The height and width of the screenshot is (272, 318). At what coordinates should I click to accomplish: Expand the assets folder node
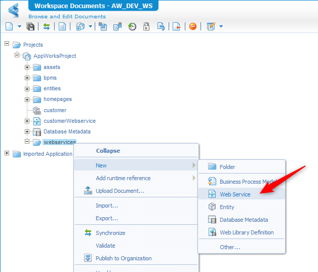(x=27, y=67)
